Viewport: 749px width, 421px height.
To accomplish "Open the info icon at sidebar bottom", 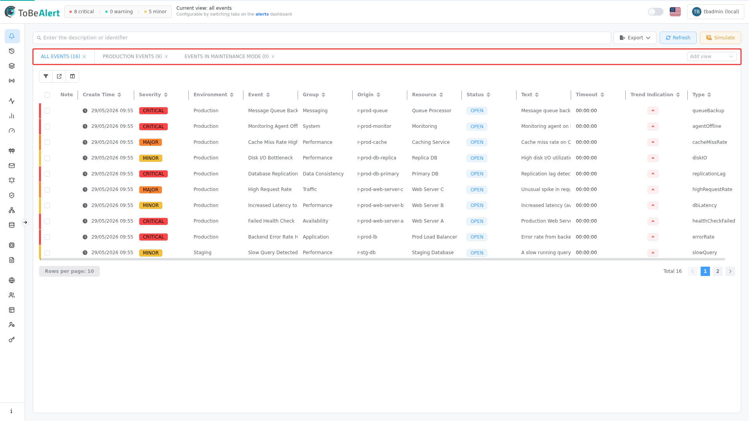I will click(x=12, y=411).
